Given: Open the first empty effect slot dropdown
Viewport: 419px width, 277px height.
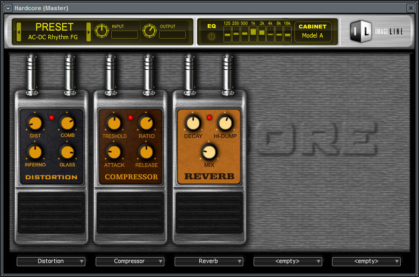Looking at the screenshot, I should (x=287, y=261).
